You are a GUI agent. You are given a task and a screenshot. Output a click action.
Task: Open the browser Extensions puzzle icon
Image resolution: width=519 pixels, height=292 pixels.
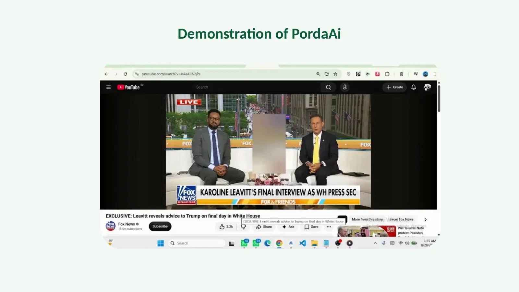tap(387, 74)
